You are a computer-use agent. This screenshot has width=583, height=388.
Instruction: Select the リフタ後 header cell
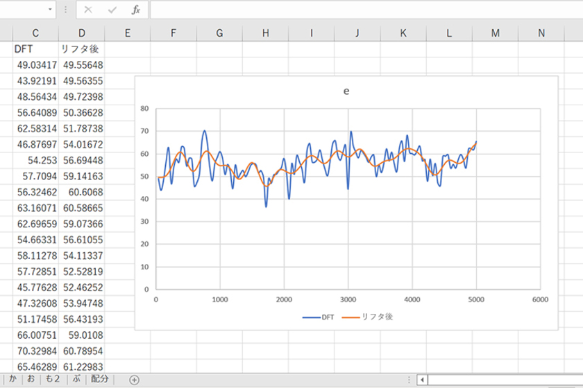[81, 49]
